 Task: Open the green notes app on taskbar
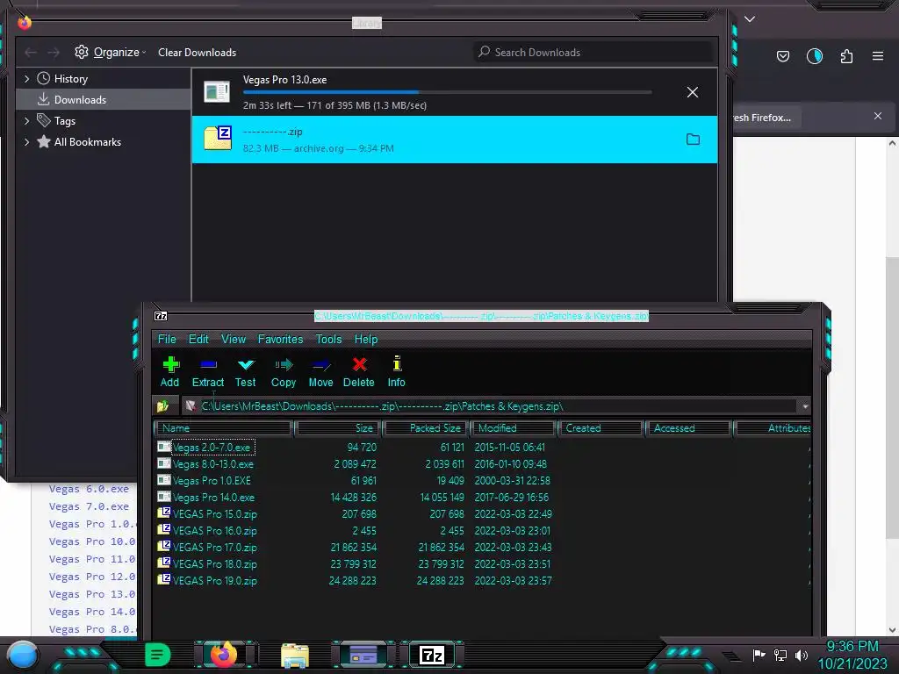(x=158, y=655)
